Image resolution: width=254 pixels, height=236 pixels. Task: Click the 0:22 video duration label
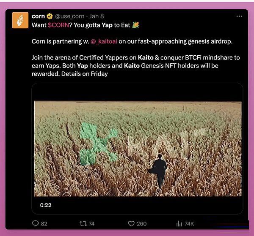(x=46, y=205)
